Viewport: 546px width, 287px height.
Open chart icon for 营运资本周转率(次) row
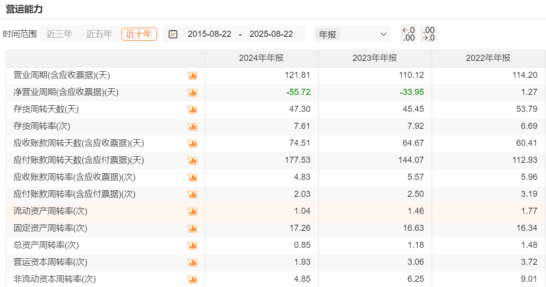(192, 262)
